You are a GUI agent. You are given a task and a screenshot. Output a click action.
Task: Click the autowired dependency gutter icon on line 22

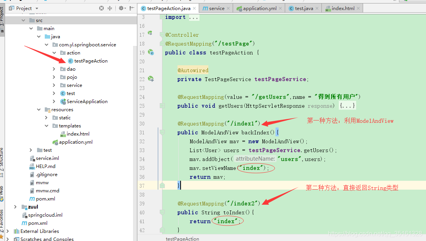(x=151, y=79)
